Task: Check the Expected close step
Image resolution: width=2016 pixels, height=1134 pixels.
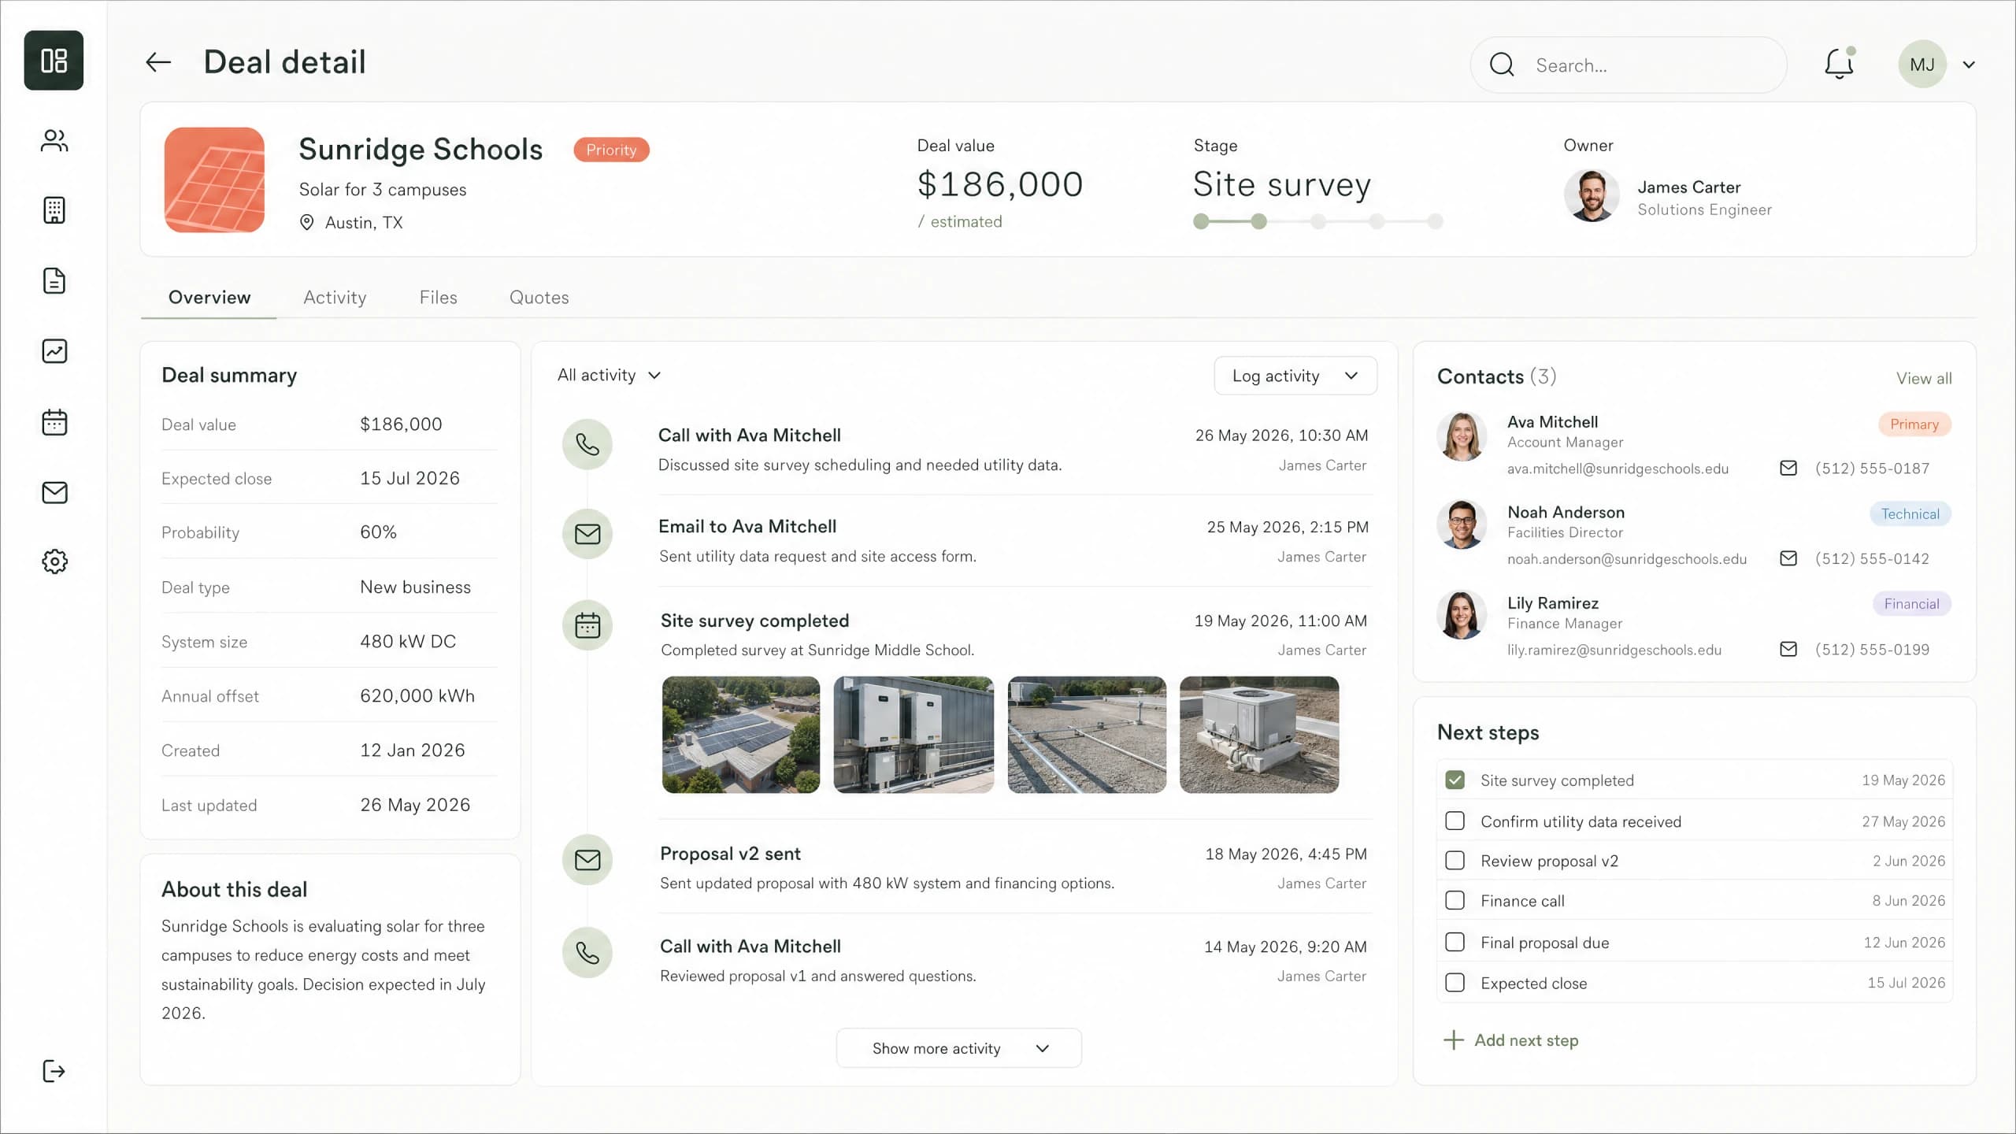Action: 1455,983
